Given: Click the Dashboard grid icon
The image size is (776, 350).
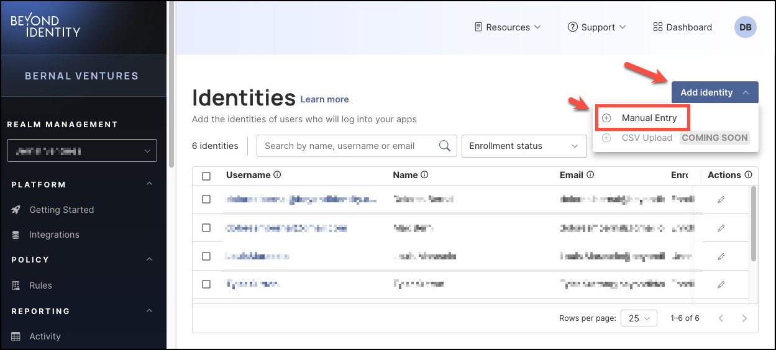Looking at the screenshot, I should tap(658, 27).
